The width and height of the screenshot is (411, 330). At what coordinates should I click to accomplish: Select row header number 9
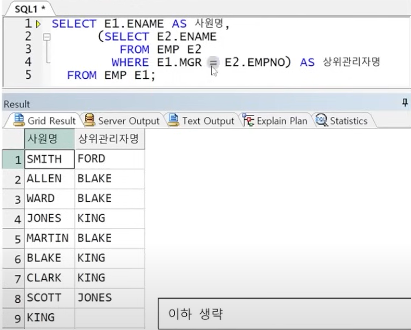[13, 318]
